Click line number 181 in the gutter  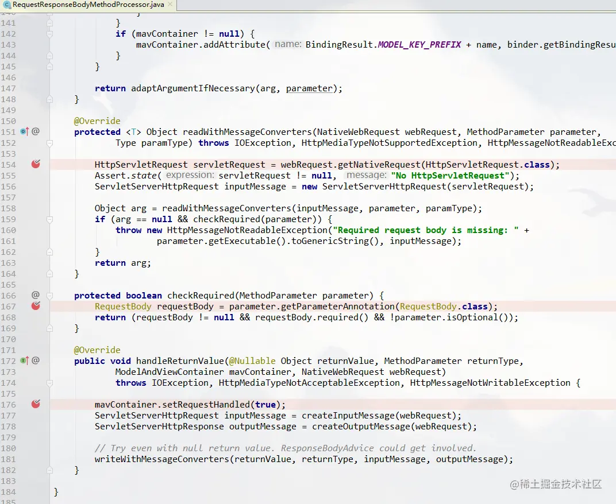[8, 459]
